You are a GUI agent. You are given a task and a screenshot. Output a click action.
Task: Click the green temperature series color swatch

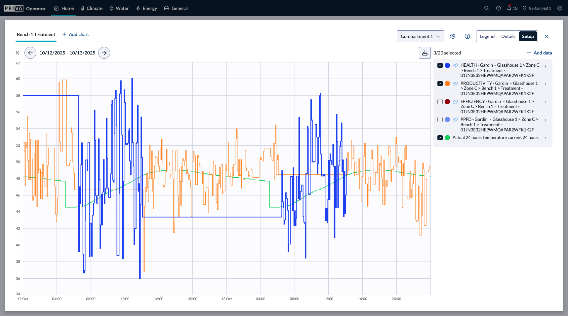[447, 138]
